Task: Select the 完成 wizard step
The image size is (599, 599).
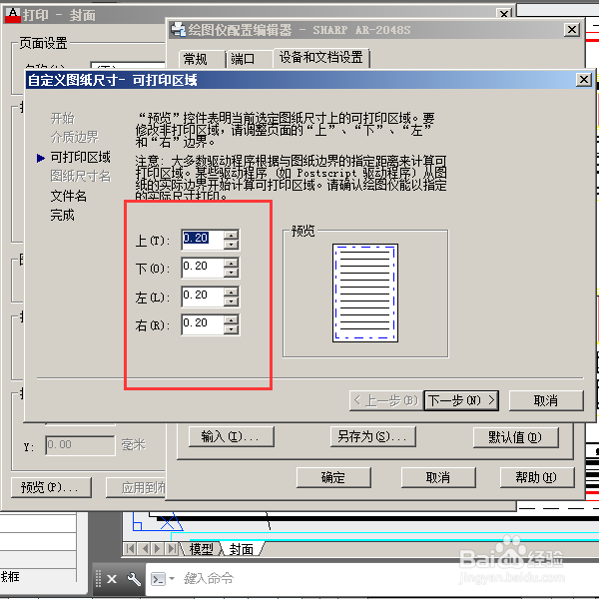Action: (62, 215)
